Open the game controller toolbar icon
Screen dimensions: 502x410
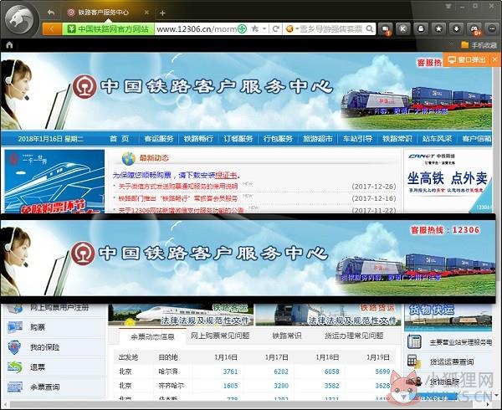coord(474,29)
